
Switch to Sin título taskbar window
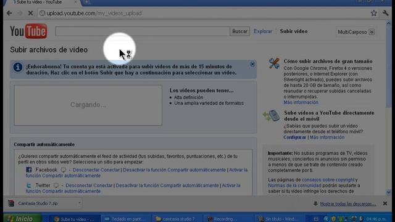point(279,219)
